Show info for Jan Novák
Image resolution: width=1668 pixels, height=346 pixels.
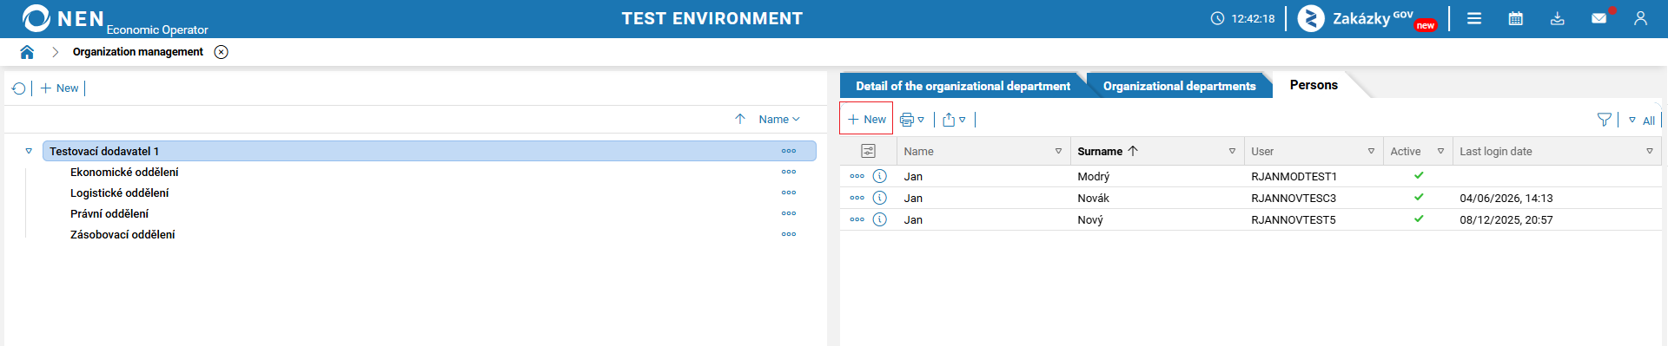tap(880, 198)
